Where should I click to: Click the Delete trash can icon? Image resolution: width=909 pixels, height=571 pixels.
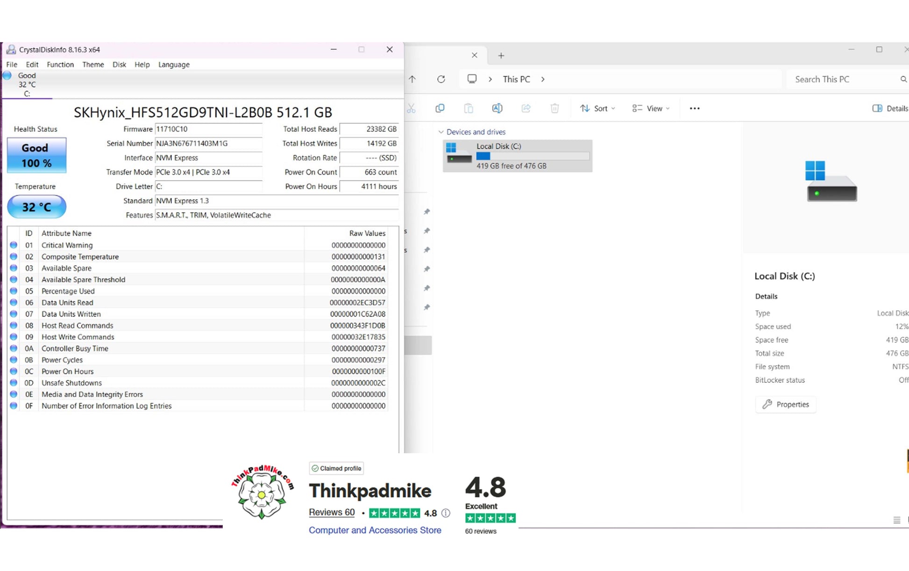[x=554, y=108]
